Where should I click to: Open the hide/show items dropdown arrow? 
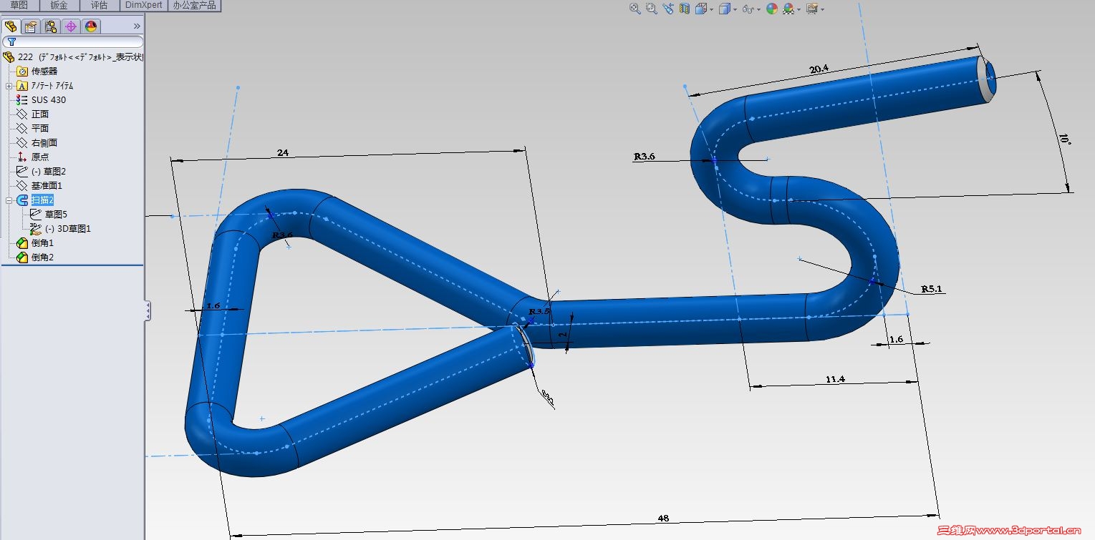pyautogui.click(x=758, y=9)
